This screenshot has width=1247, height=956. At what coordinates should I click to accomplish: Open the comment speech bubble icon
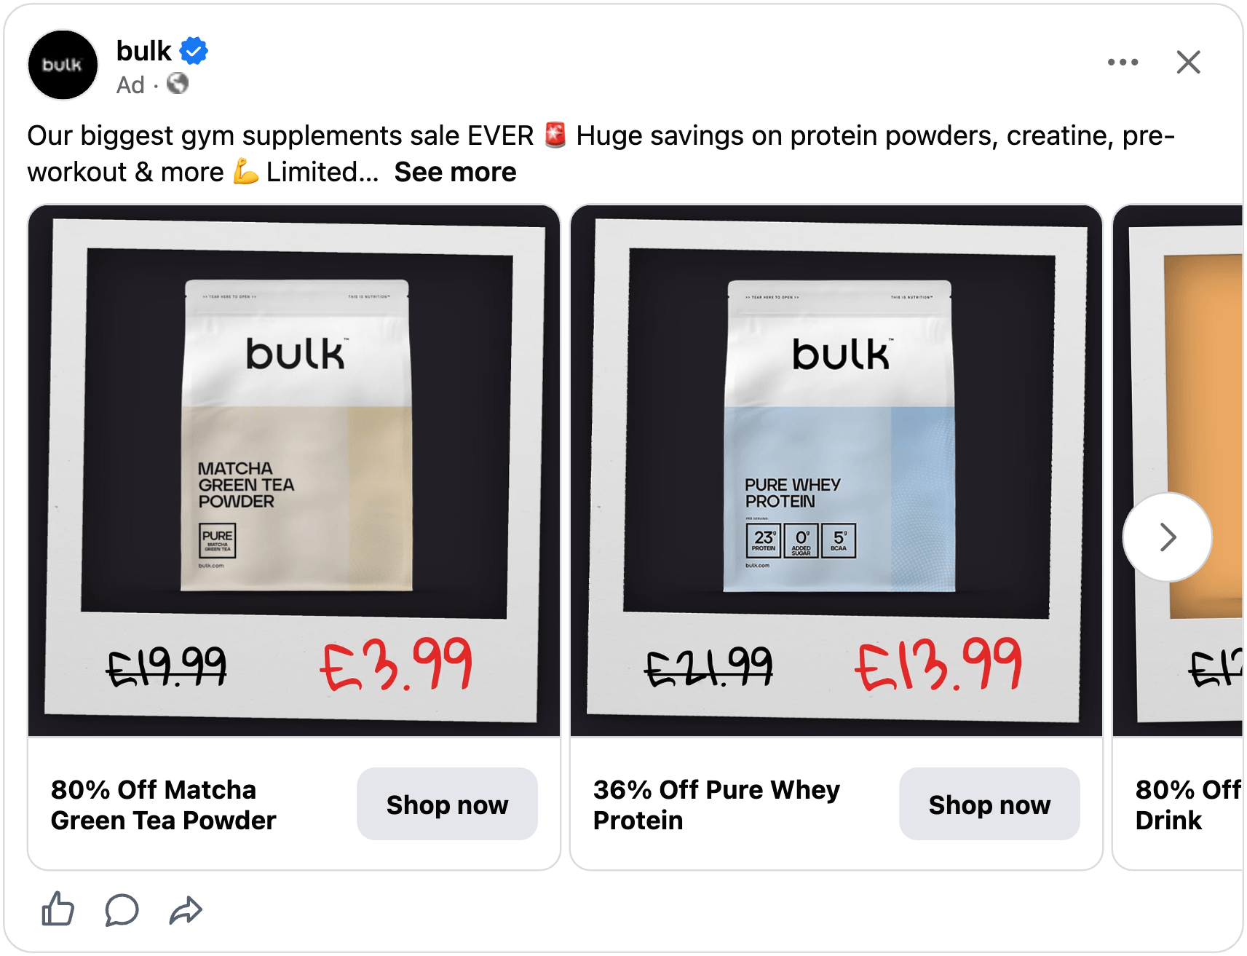(x=122, y=910)
